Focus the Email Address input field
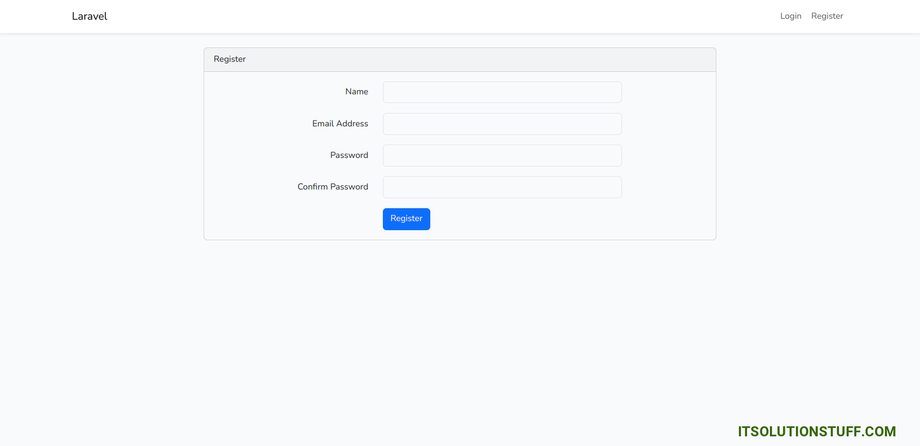The height and width of the screenshot is (446, 920). coord(502,124)
